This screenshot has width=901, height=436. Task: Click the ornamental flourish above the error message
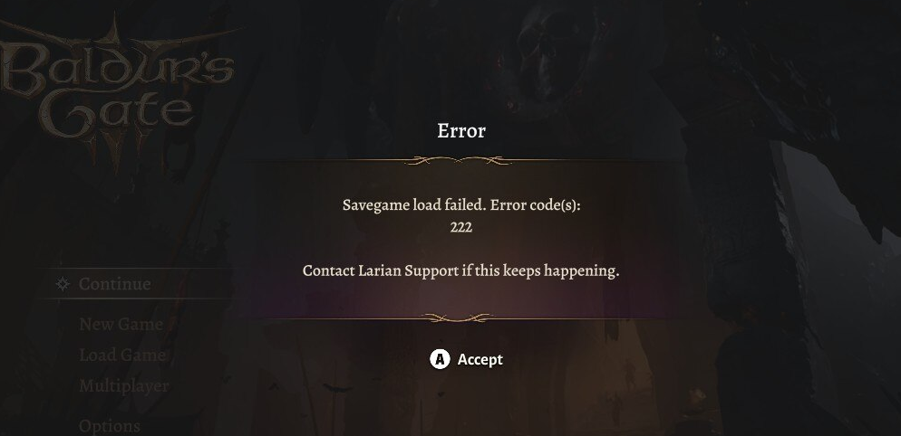pos(458,161)
